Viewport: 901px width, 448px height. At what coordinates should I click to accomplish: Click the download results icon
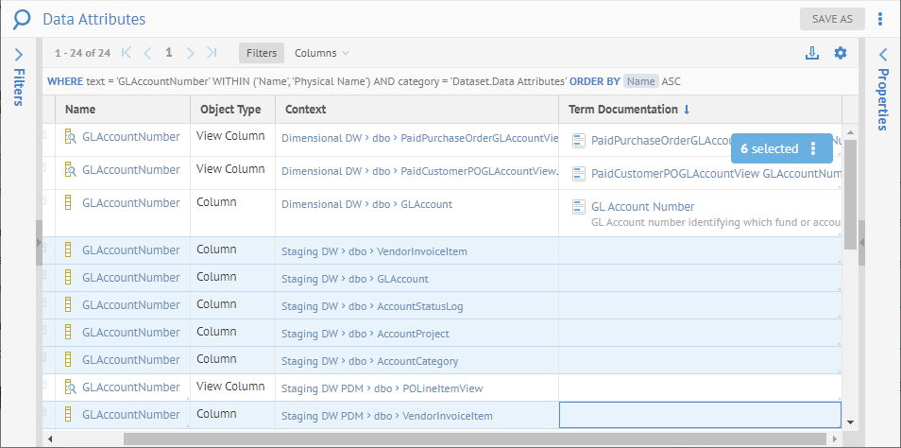[x=811, y=54]
